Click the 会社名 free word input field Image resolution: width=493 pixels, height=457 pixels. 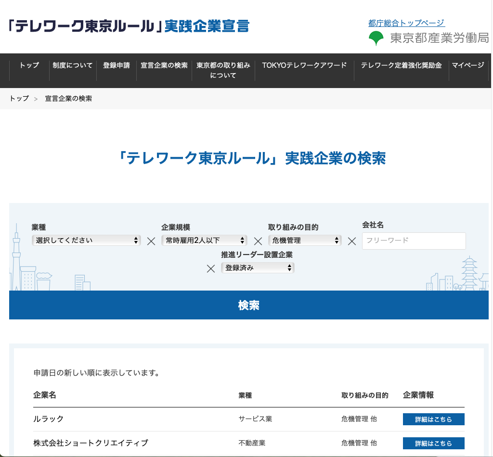coord(414,241)
